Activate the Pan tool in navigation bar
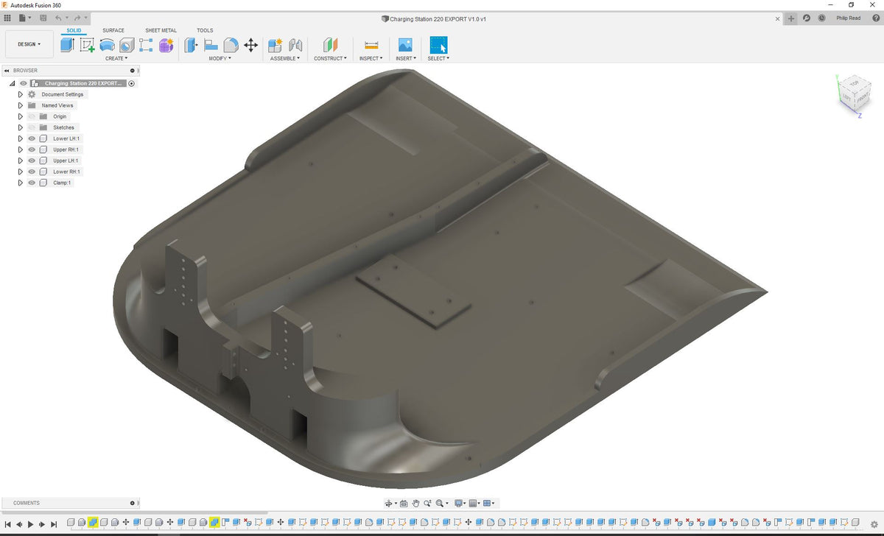884x536 pixels. click(x=416, y=503)
